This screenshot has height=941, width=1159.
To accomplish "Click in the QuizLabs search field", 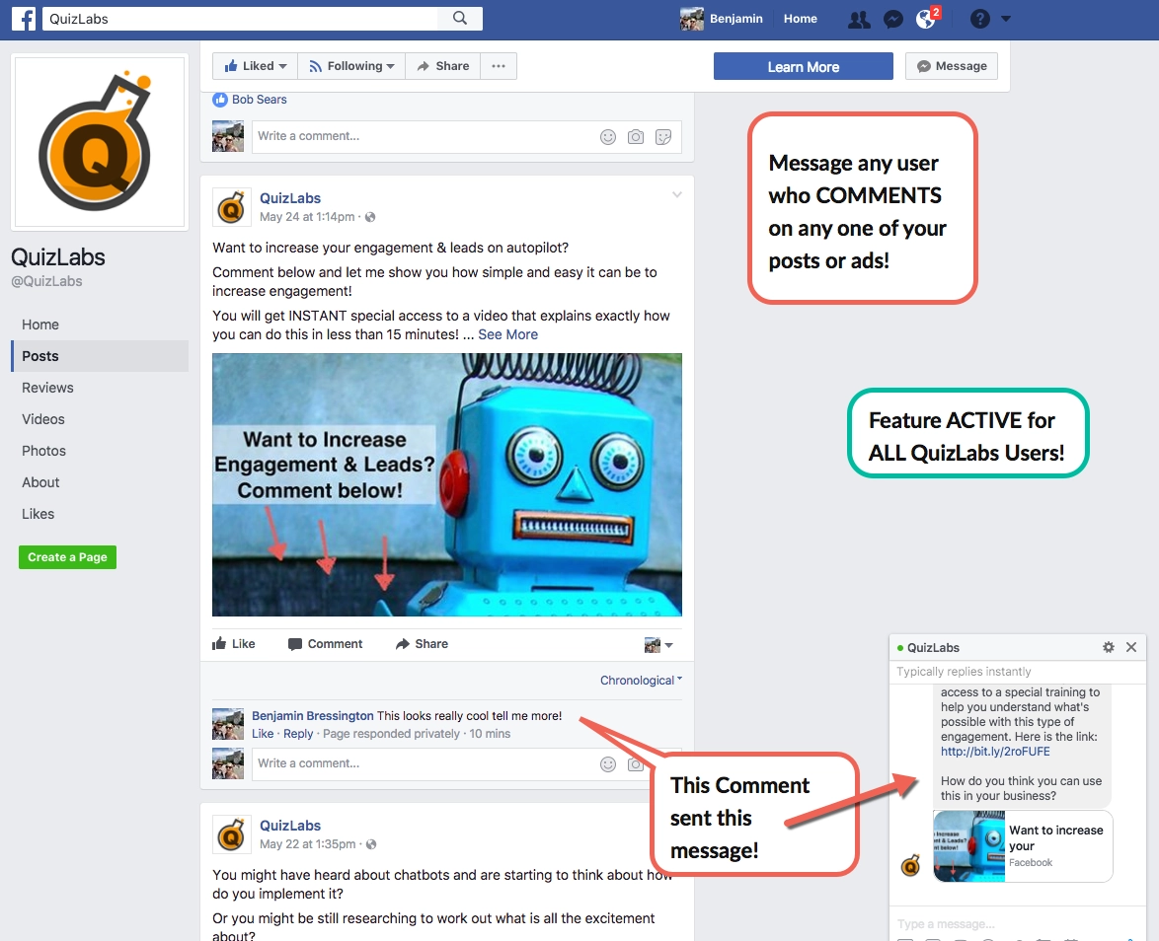I will click(240, 19).
